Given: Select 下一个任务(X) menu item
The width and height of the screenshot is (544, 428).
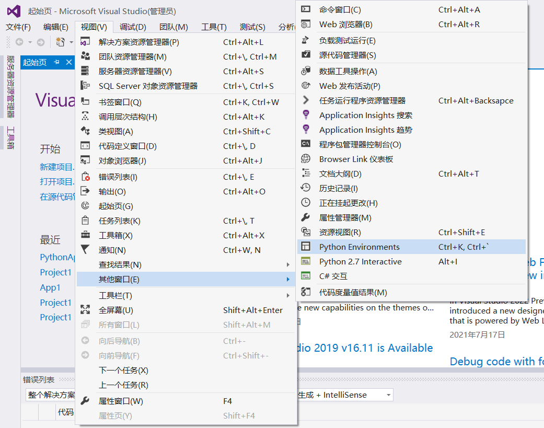Looking at the screenshot, I should 186,369.
